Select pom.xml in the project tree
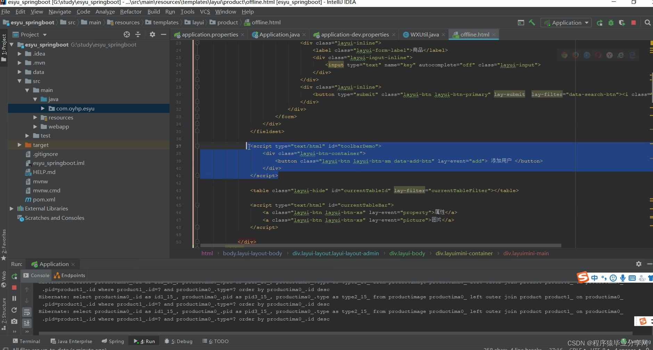 (44, 199)
